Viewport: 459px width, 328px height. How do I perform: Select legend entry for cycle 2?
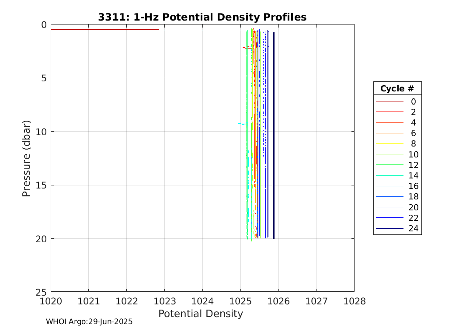coord(397,112)
